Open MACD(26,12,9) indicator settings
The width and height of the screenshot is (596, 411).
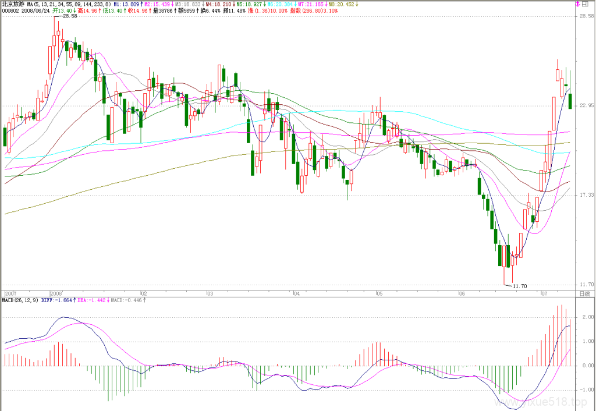(x=20, y=300)
